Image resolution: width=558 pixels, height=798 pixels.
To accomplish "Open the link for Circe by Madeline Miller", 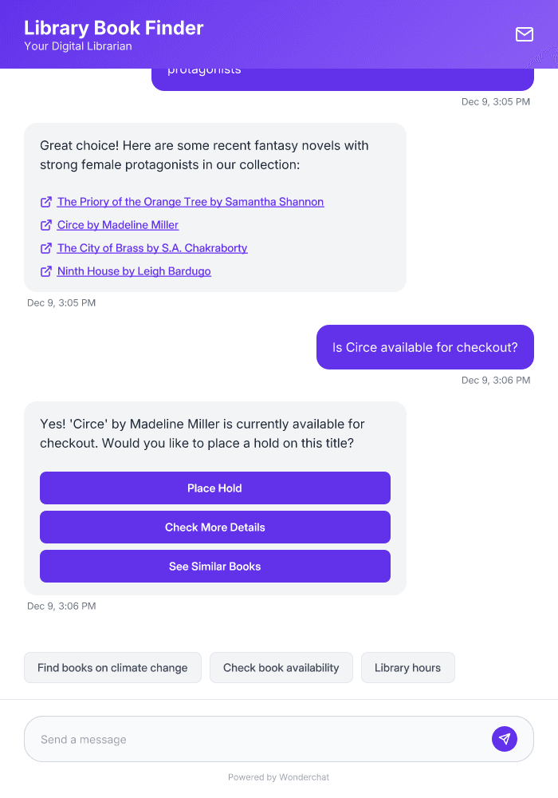I will 117,225.
